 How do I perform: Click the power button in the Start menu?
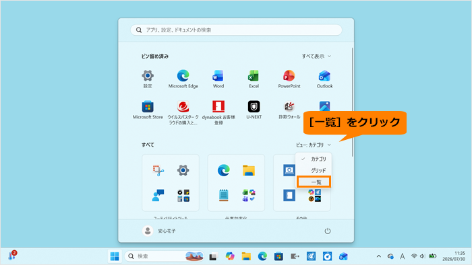[328, 231]
